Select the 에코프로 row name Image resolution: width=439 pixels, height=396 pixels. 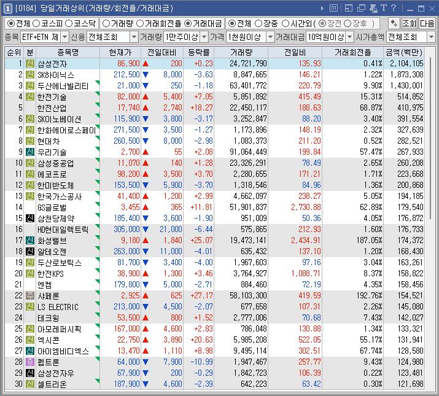pos(52,174)
